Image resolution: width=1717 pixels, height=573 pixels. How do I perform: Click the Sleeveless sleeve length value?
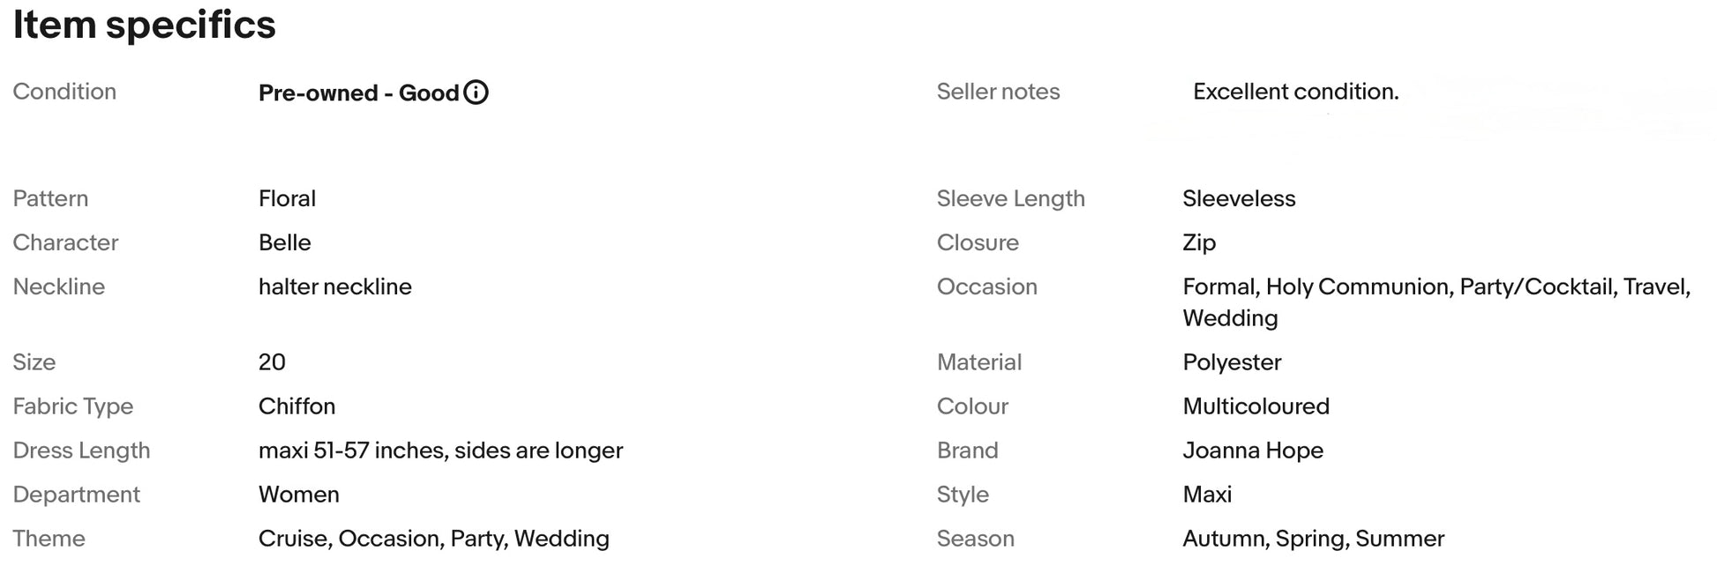pyautogui.click(x=1239, y=198)
